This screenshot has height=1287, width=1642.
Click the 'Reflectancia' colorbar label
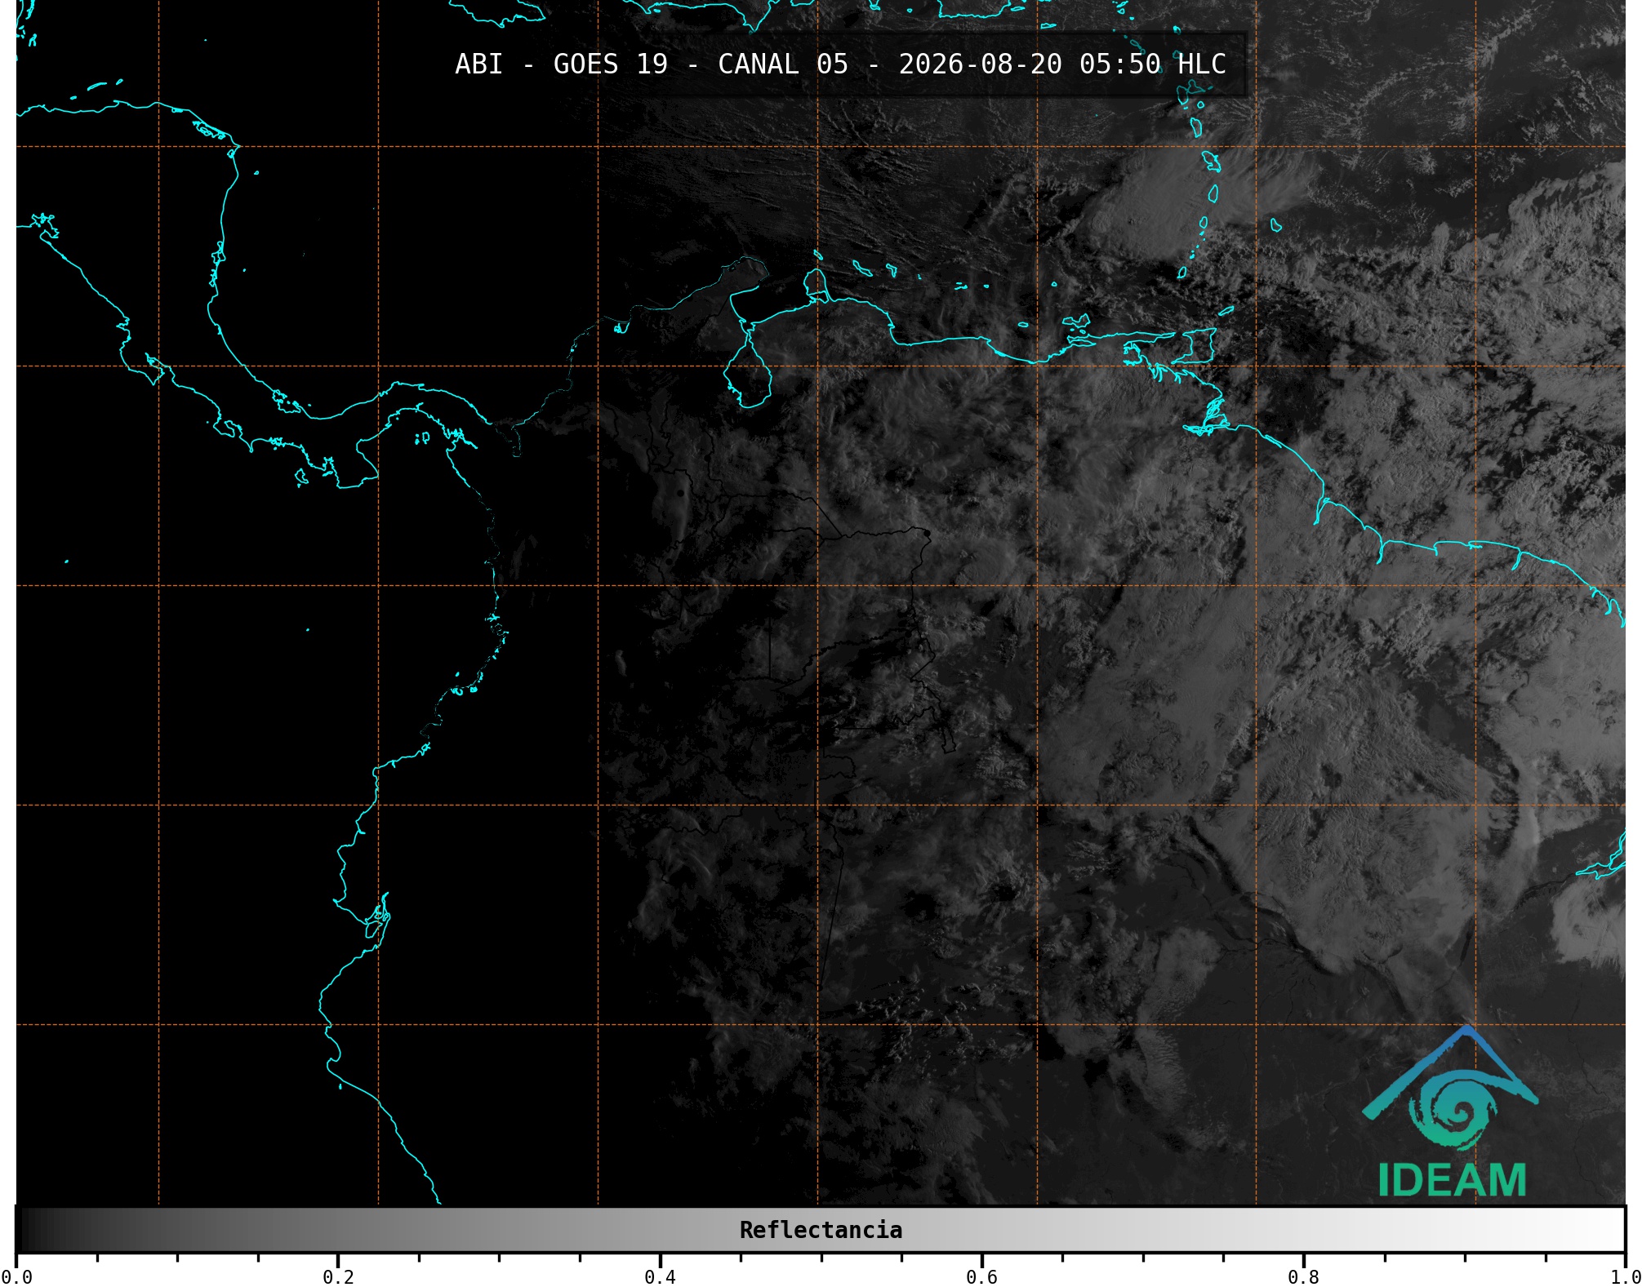[821, 1230]
